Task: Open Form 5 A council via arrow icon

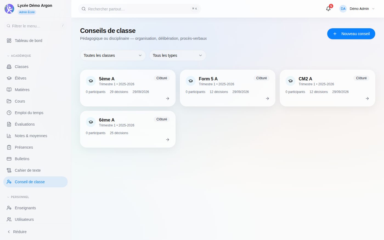Action: click(x=267, y=98)
